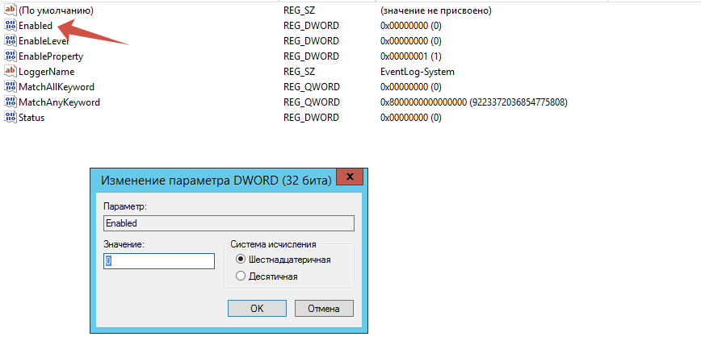
Task: Click the DWORD icon beside Enabled
Action: pyautogui.click(x=10, y=26)
